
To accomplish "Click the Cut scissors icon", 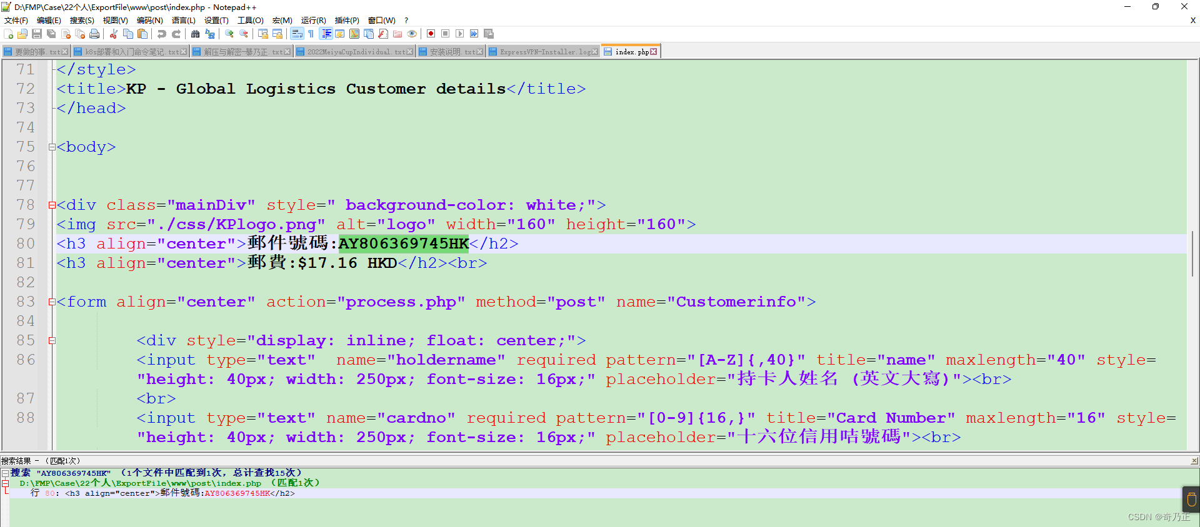I will pyautogui.click(x=114, y=34).
